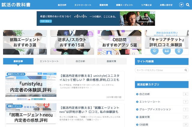Select the 面接対策 article tab

coord(111,61)
